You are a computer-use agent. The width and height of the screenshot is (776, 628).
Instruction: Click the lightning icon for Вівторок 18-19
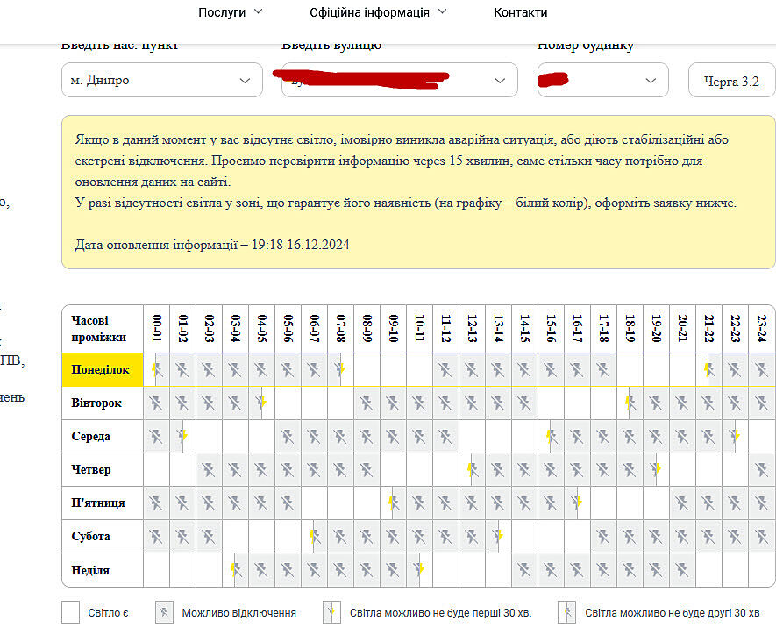(630, 403)
